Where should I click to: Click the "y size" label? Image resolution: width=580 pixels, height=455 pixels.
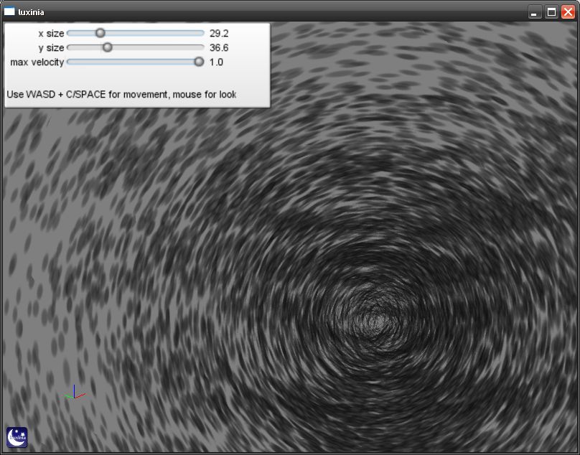coord(50,48)
